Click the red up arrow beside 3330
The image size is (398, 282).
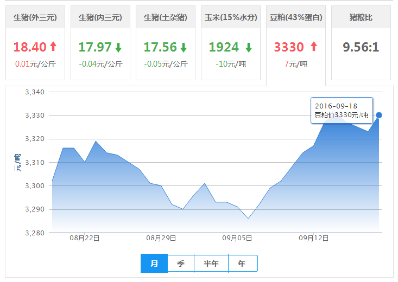314,47
